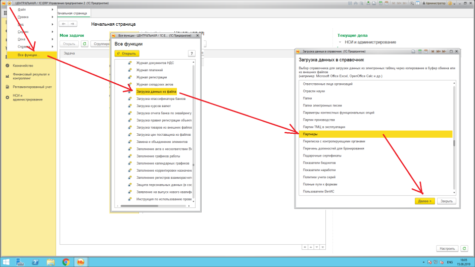475x267 pixels.
Task: Click the M- memory button in main toolbar
Action: tap(404, 3)
